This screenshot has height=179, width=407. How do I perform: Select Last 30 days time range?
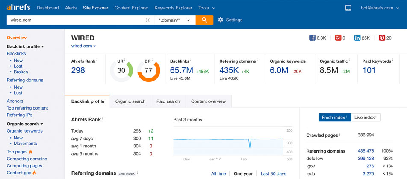(273, 173)
